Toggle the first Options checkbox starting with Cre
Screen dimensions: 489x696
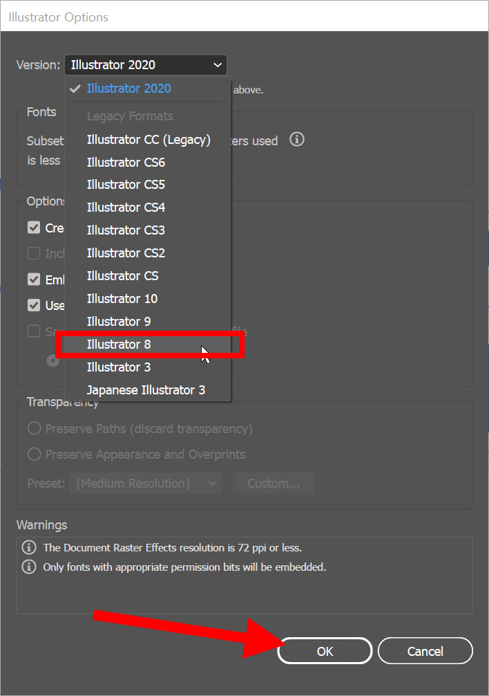pos(34,228)
